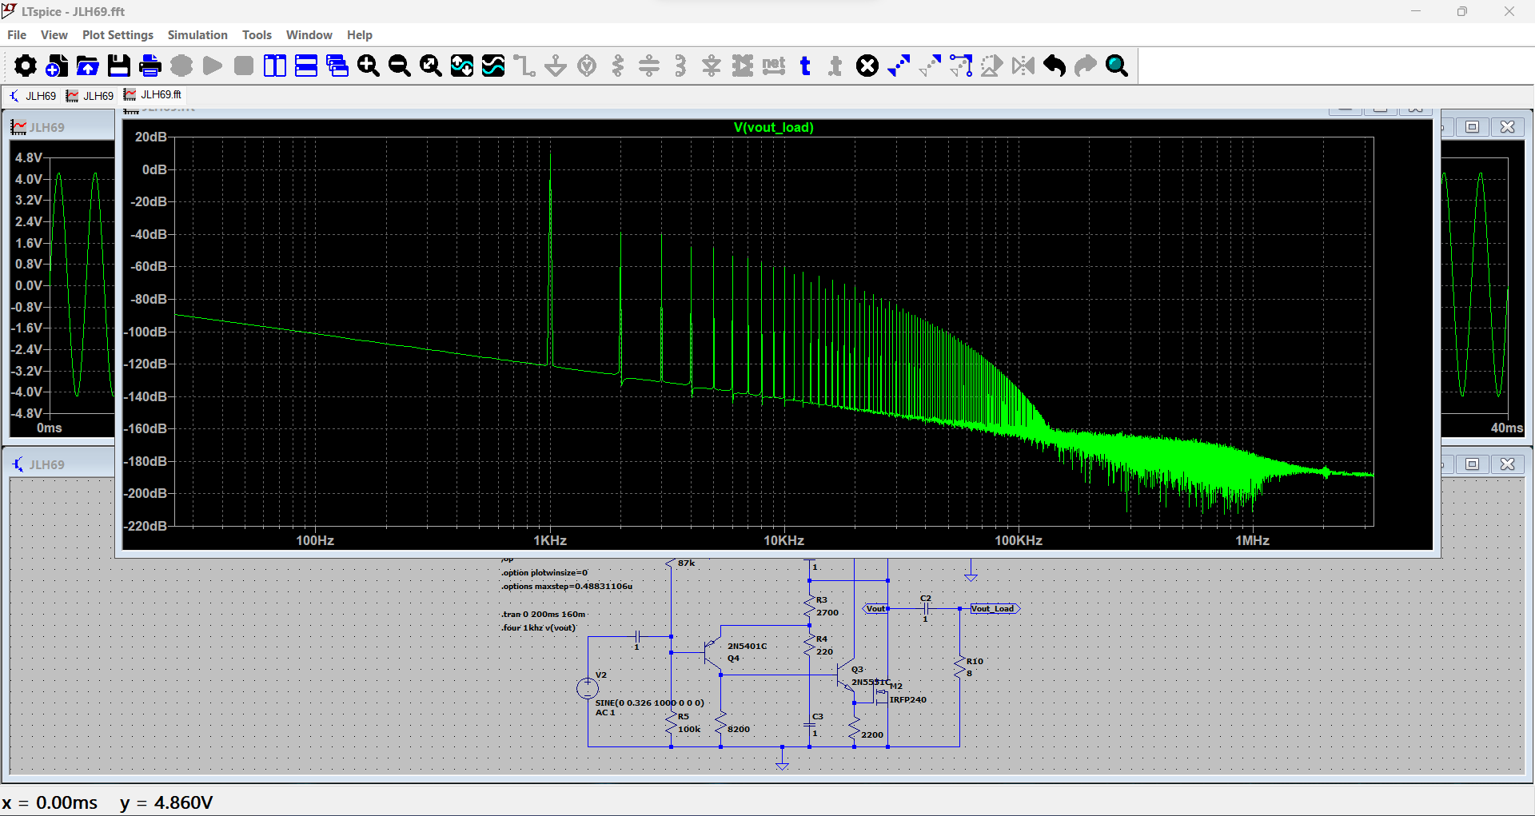Select the Net Label tool icon
Image resolution: width=1535 pixels, height=816 pixels.
(774, 66)
